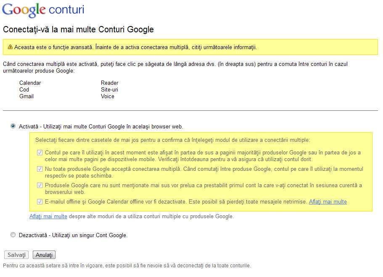Open the 'Aflați mai multe' link after 'mesajele netrimise'
The height and width of the screenshot is (277, 383).
[328, 201]
